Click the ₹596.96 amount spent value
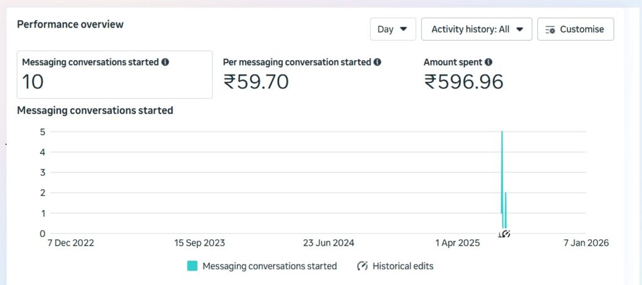 coord(463,82)
